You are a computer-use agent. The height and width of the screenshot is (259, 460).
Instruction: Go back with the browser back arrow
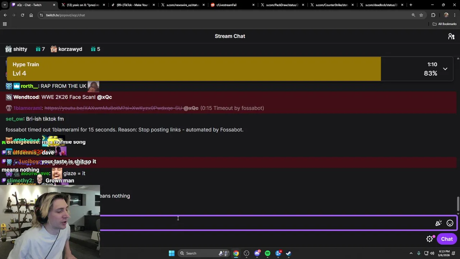5,15
